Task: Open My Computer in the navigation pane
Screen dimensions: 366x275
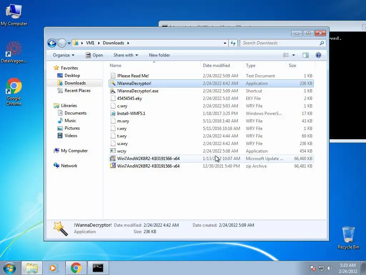Action: tap(74, 151)
